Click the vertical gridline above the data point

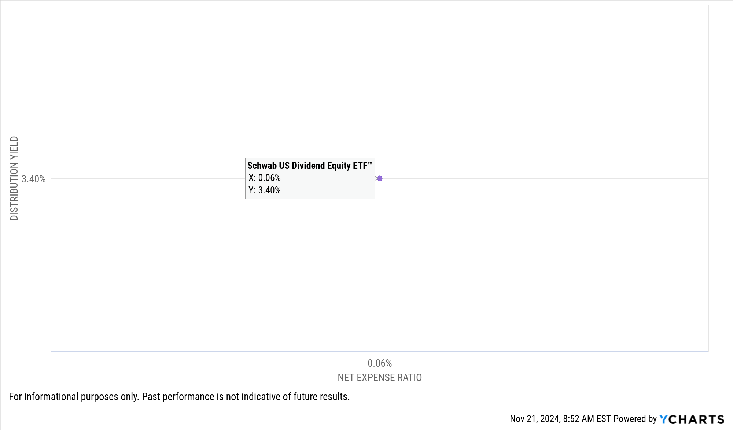coord(380,92)
